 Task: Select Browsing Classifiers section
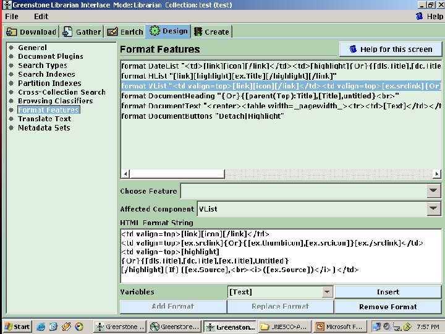point(56,101)
